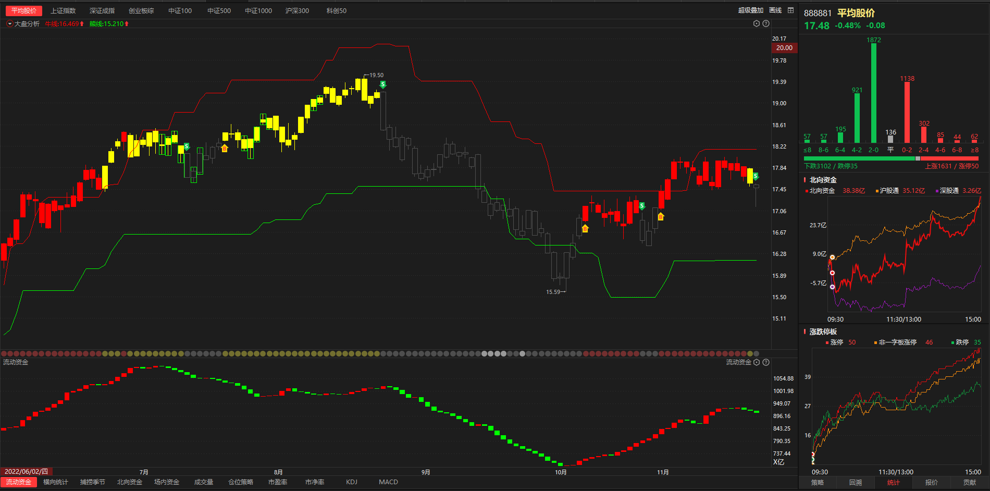This screenshot has width=990, height=491.
Task: Click the green S sell marker in late October
Action: pyautogui.click(x=642, y=206)
